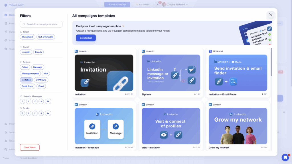Screen dimensions: 292x164
Task: Close the campaign templates modal
Action: [271, 15]
